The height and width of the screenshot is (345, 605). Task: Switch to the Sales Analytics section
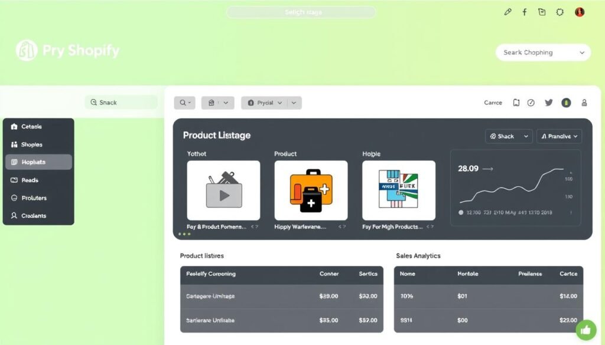[418, 256]
